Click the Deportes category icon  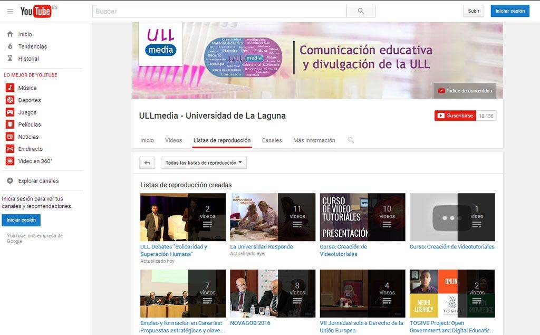(9, 100)
